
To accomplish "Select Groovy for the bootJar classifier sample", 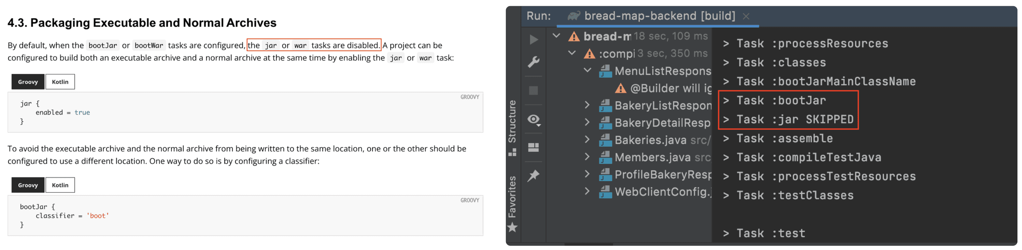I will click(x=28, y=185).
